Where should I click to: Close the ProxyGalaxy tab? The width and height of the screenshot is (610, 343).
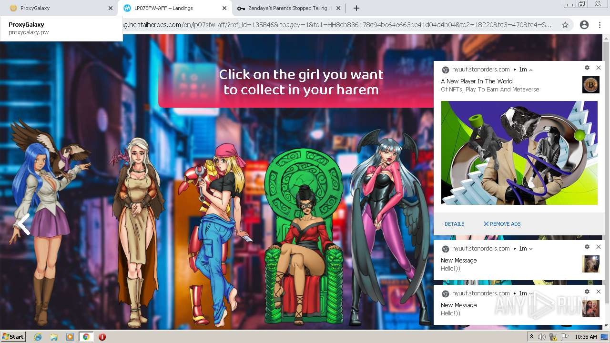(111, 8)
